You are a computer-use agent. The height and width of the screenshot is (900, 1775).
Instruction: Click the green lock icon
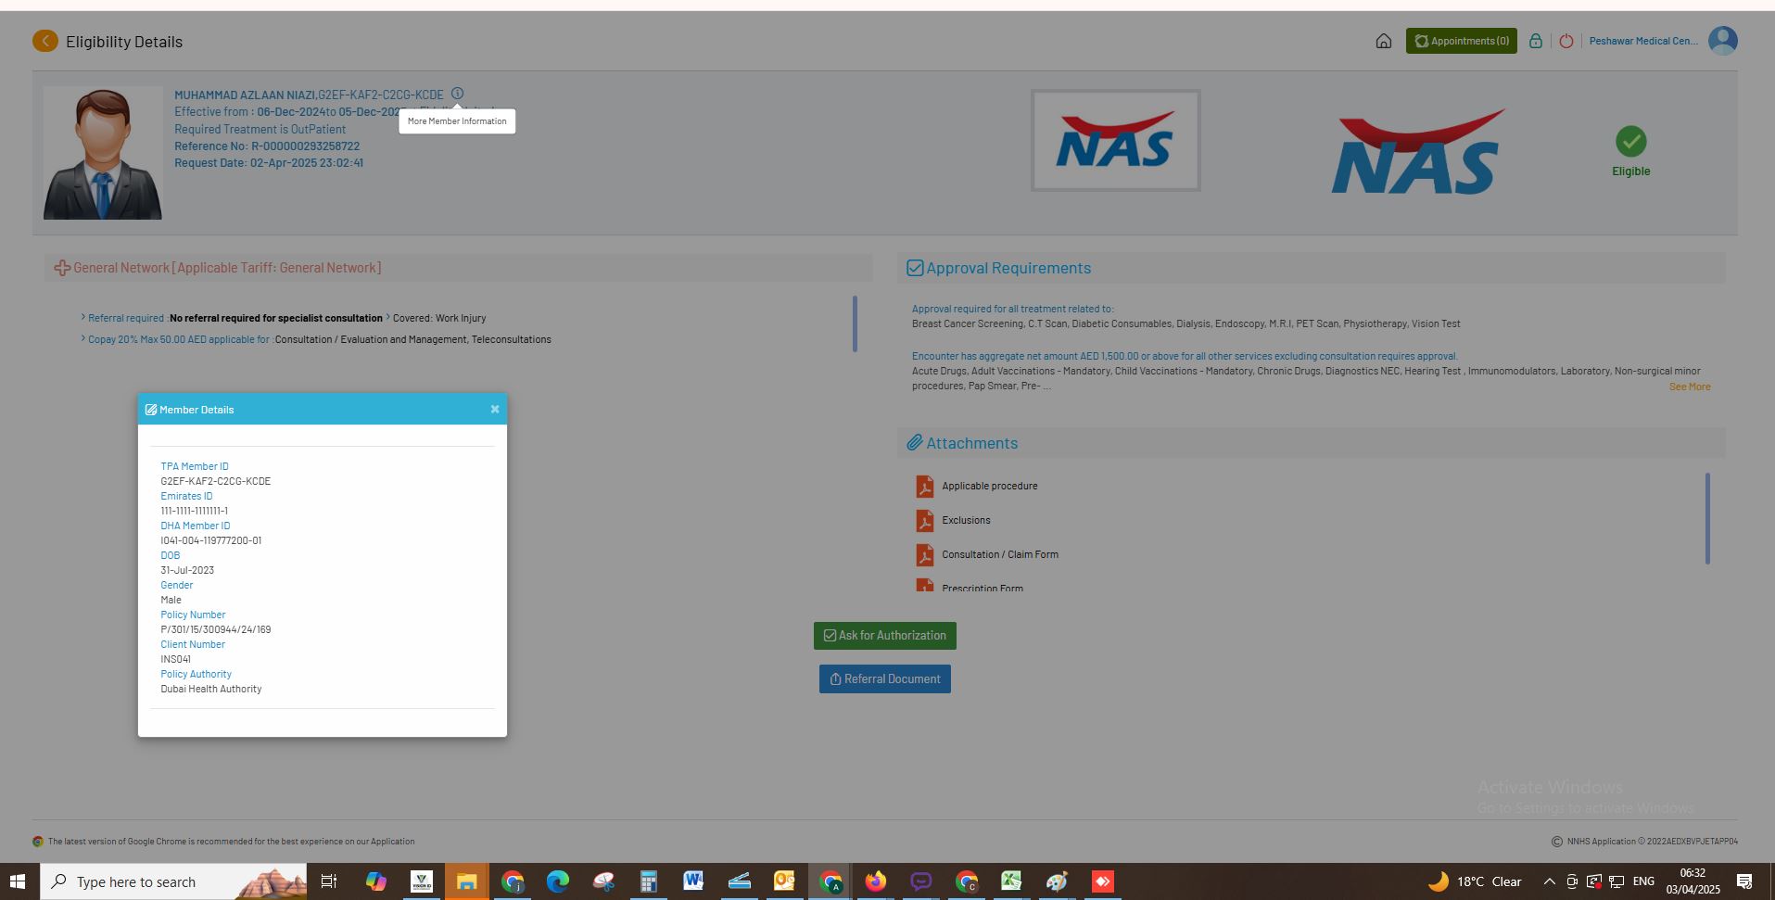click(1536, 41)
